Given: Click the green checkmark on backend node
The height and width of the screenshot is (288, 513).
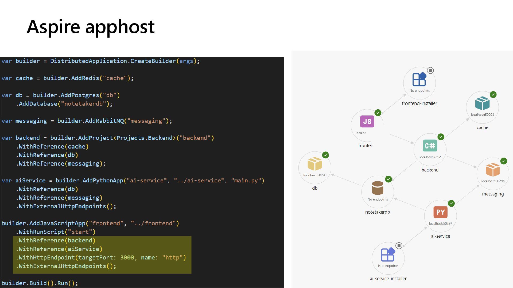Looking at the screenshot, I should pos(441,137).
